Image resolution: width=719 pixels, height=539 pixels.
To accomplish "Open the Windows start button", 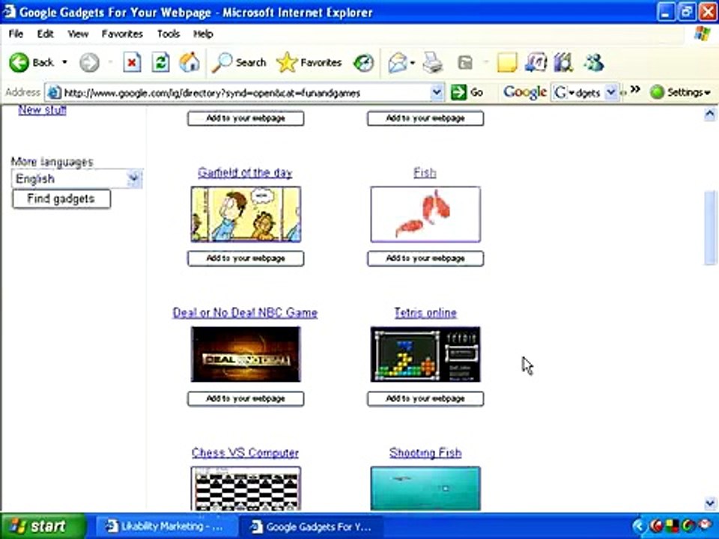I will pyautogui.click(x=43, y=526).
